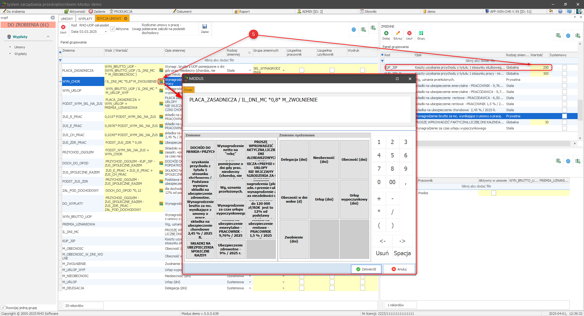Switch to the WYPLATY tab
584x316 pixels.
pyautogui.click(x=85, y=19)
